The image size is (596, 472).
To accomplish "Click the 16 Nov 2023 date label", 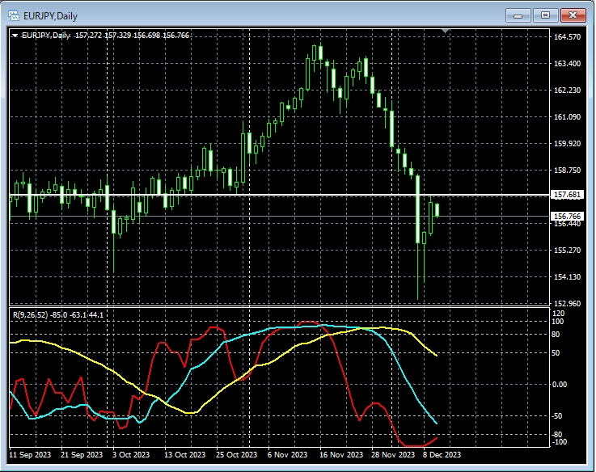I will click(x=341, y=455).
